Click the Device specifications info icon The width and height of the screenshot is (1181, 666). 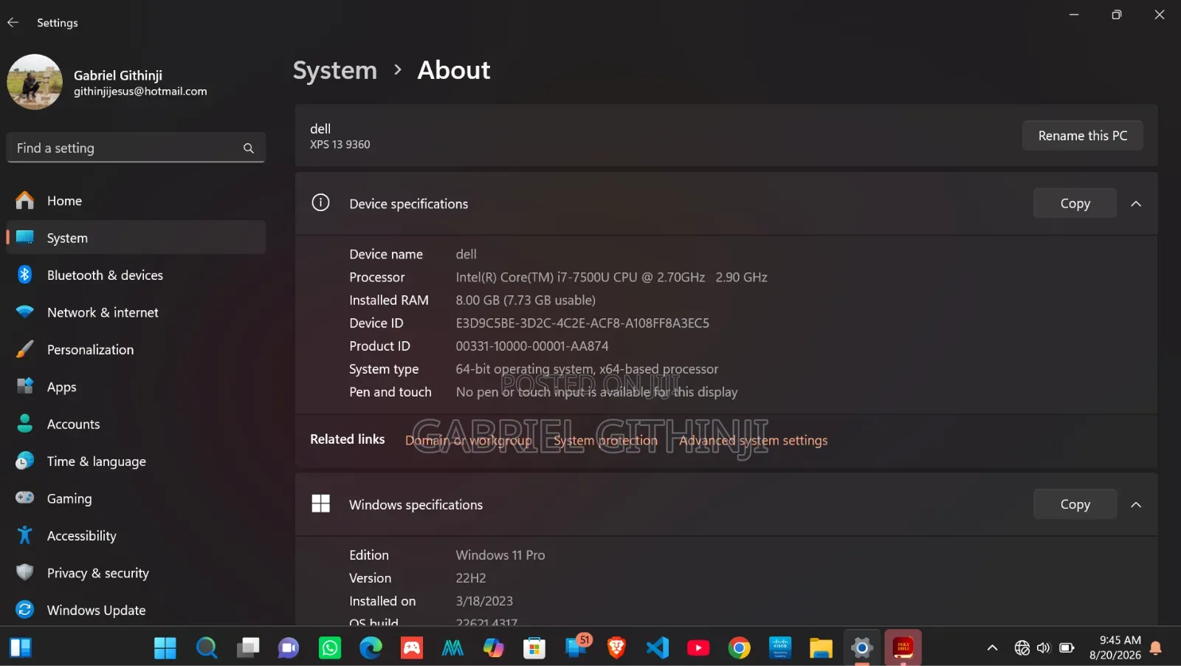tap(320, 203)
